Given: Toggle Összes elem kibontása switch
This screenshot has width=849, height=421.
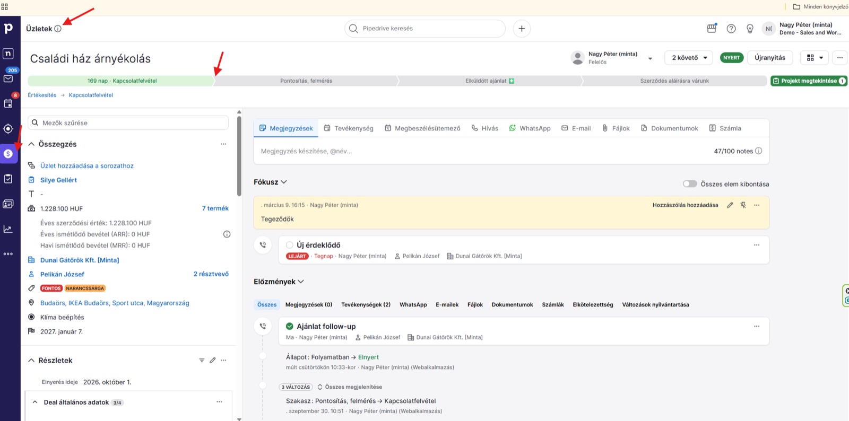Looking at the screenshot, I should [x=690, y=184].
